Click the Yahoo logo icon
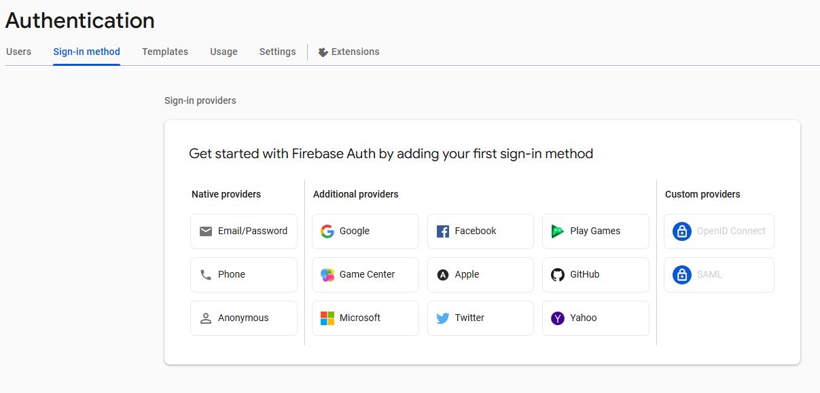This screenshot has height=393, width=820. point(558,318)
